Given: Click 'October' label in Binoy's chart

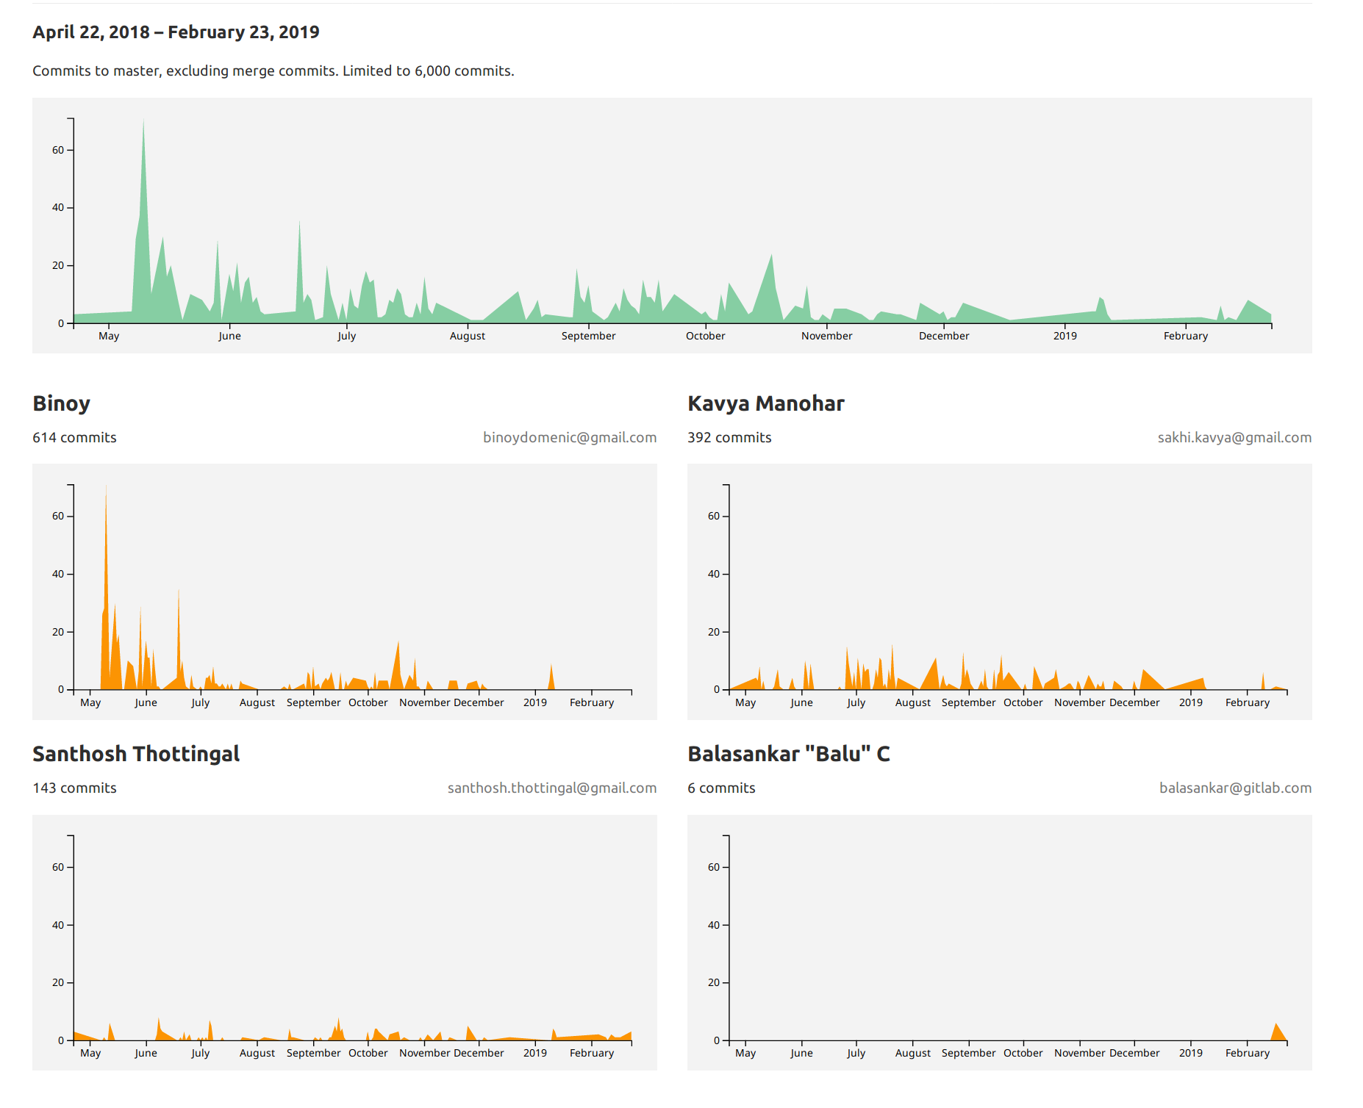Looking at the screenshot, I should tap(368, 702).
